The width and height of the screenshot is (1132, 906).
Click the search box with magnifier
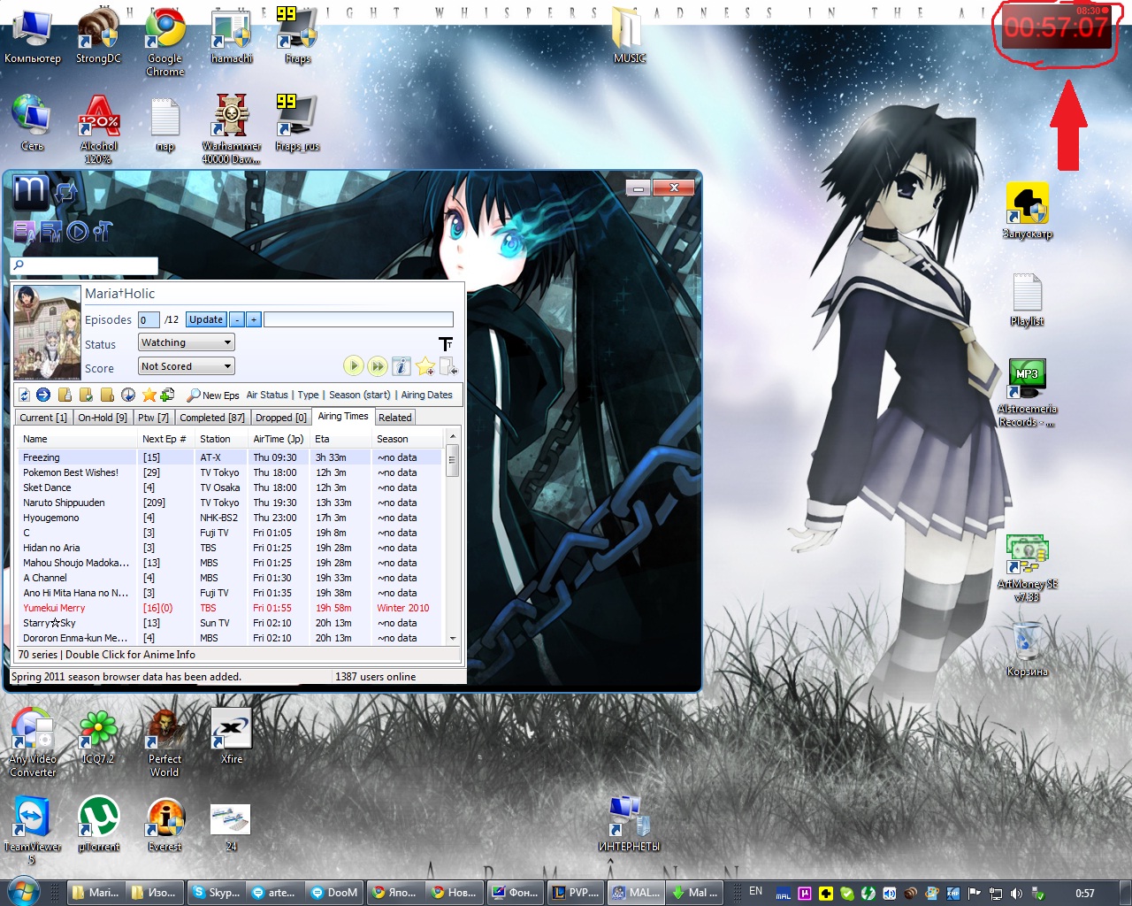point(84,265)
